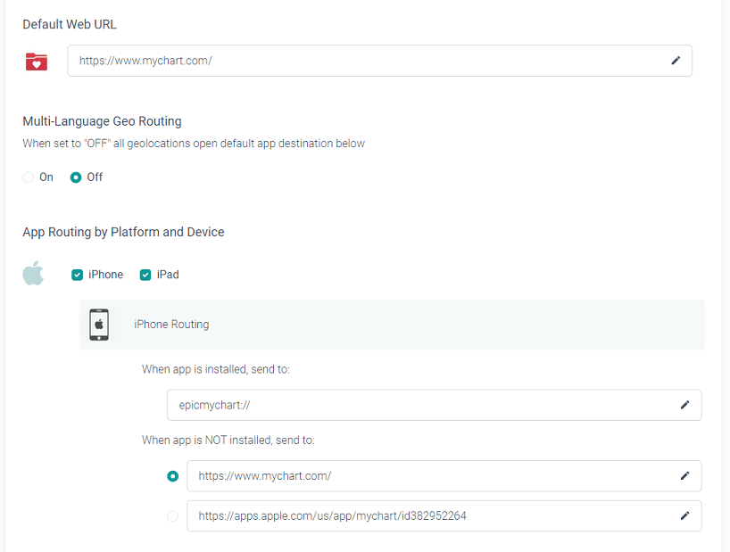Edit the epicmychart:// deep link pencil

684,405
